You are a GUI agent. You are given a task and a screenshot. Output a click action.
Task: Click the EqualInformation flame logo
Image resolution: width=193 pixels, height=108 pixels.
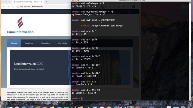coord(20,23)
